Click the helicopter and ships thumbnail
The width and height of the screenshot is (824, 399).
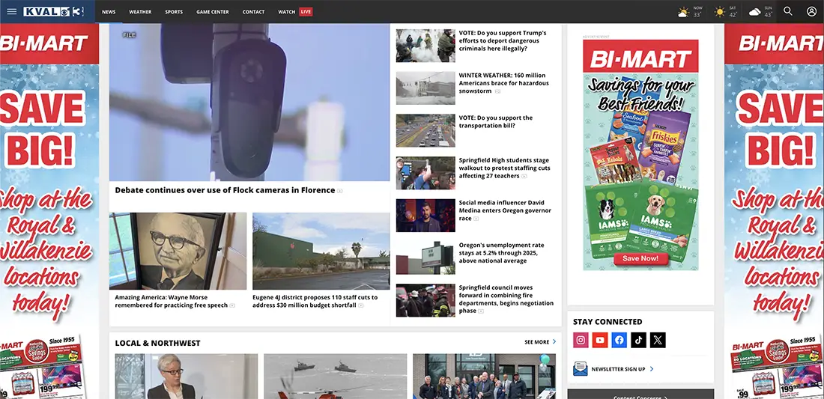[x=336, y=377]
